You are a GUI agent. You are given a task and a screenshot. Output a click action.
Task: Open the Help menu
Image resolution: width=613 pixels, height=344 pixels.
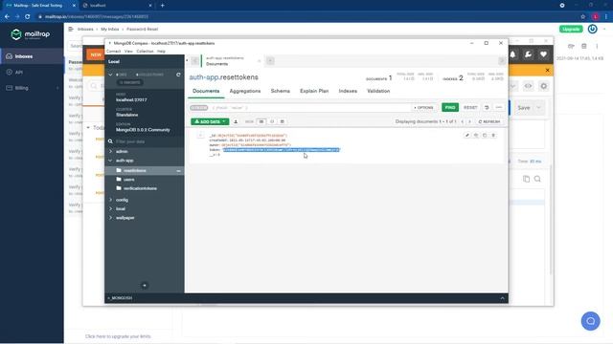pyautogui.click(x=161, y=51)
